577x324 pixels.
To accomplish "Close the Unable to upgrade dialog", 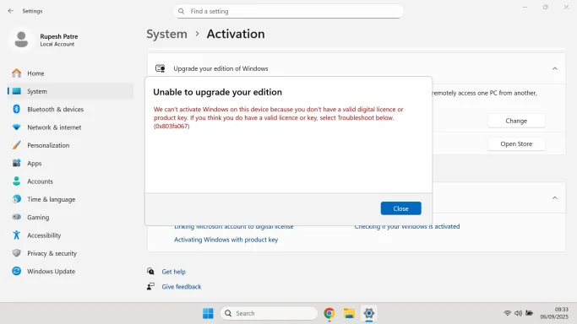I will [400, 208].
